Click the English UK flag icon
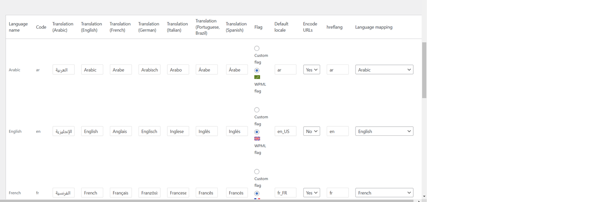 (257, 139)
